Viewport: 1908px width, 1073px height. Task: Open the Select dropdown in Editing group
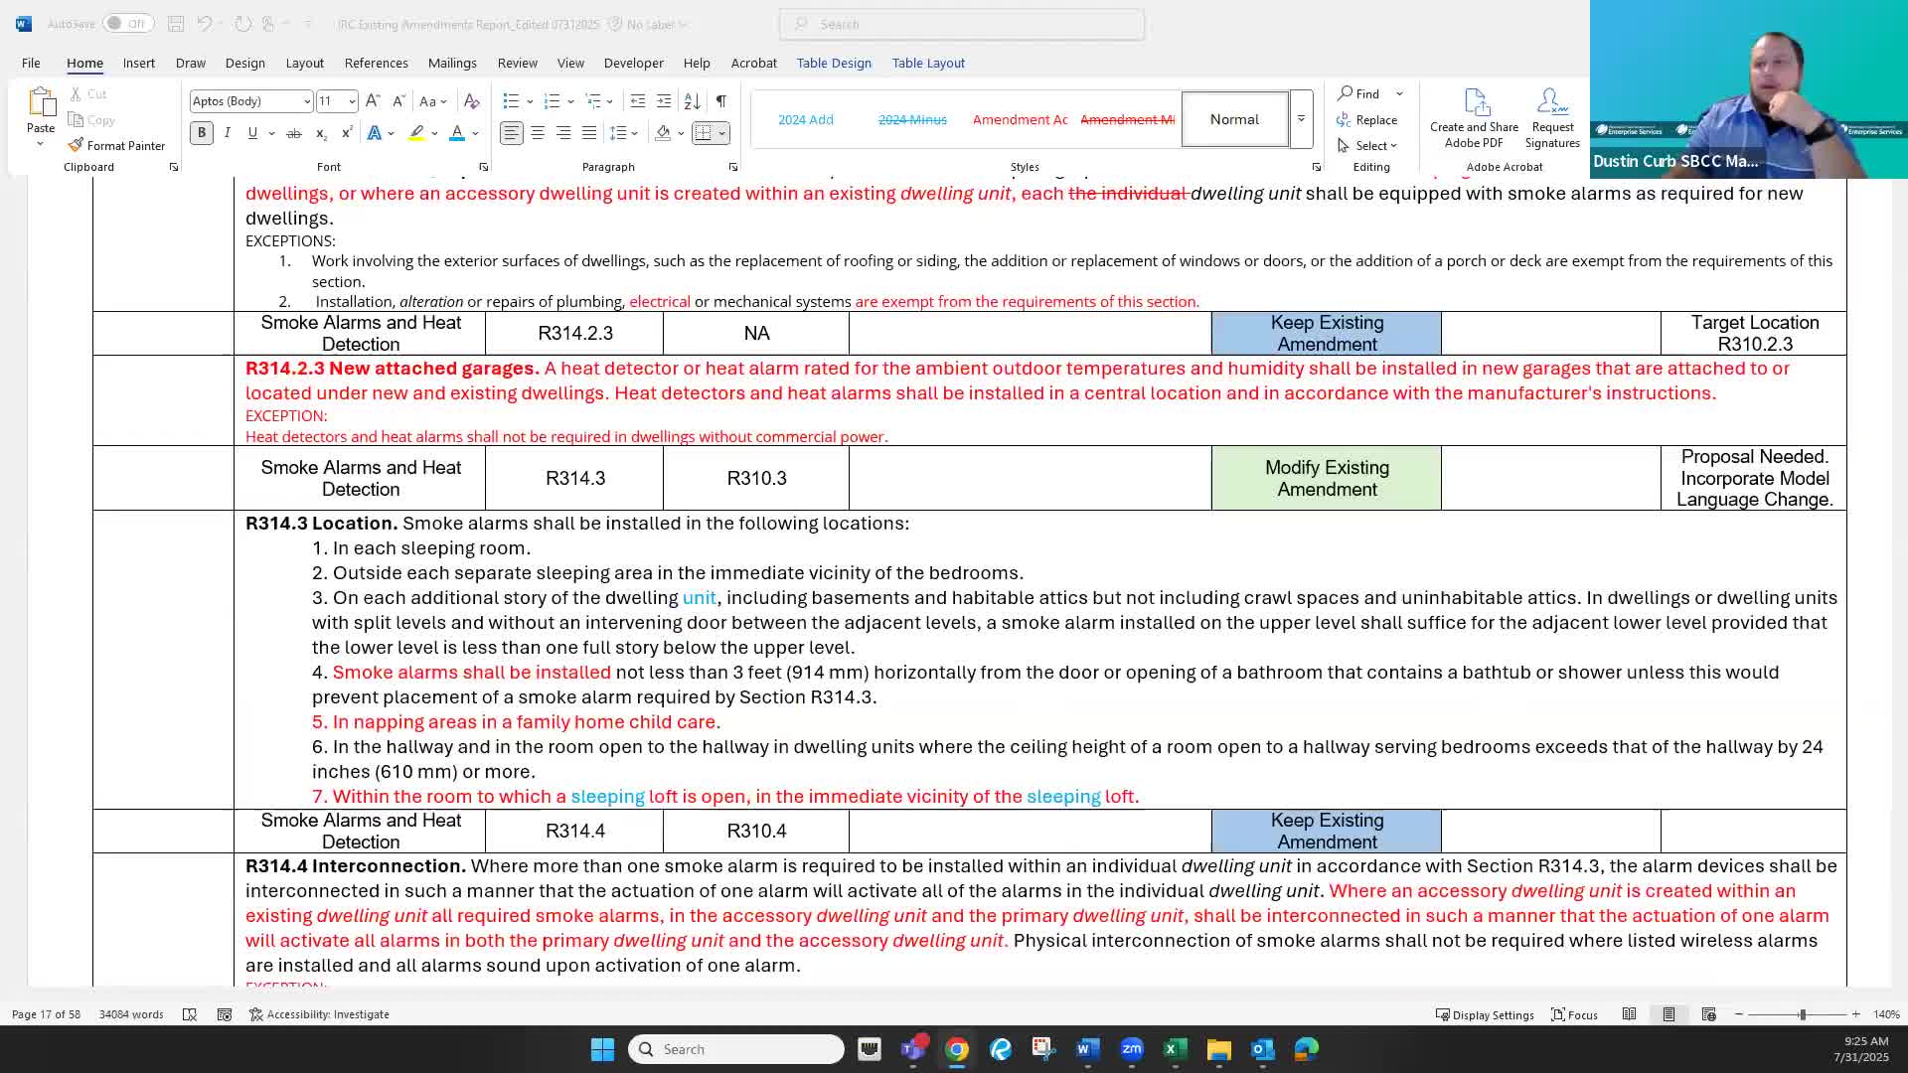(x=1370, y=145)
